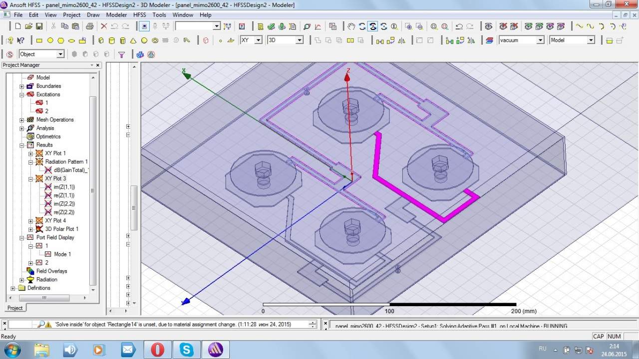
Task: Select the Optimetrics tree item
Action: [48, 137]
